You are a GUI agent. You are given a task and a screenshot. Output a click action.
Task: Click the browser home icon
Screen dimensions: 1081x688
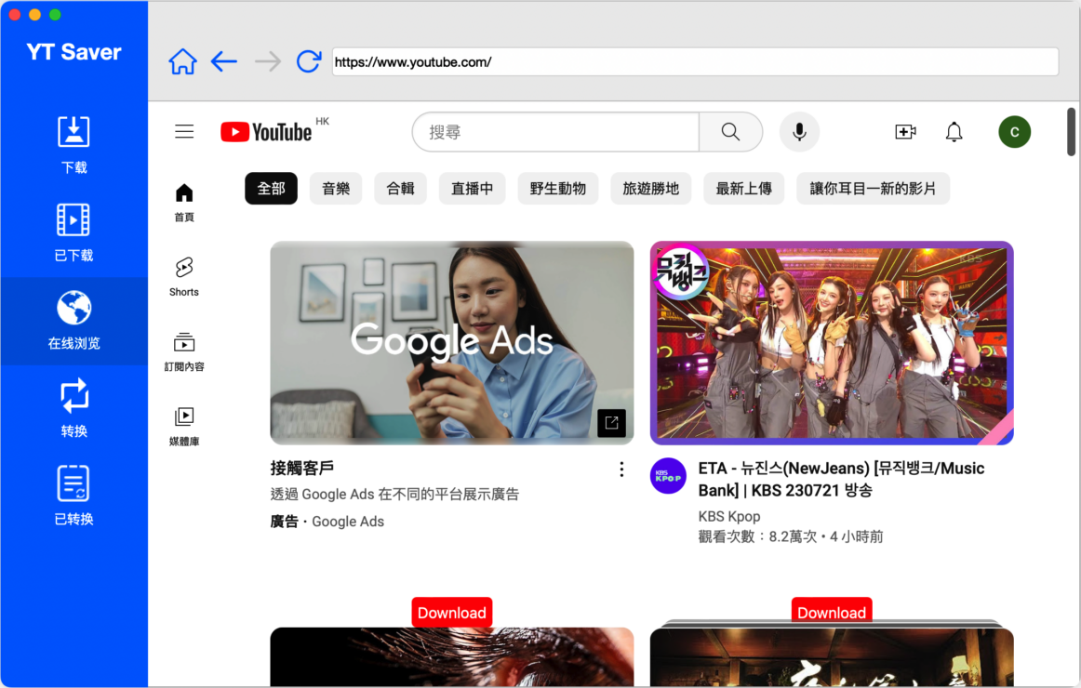[x=182, y=62]
